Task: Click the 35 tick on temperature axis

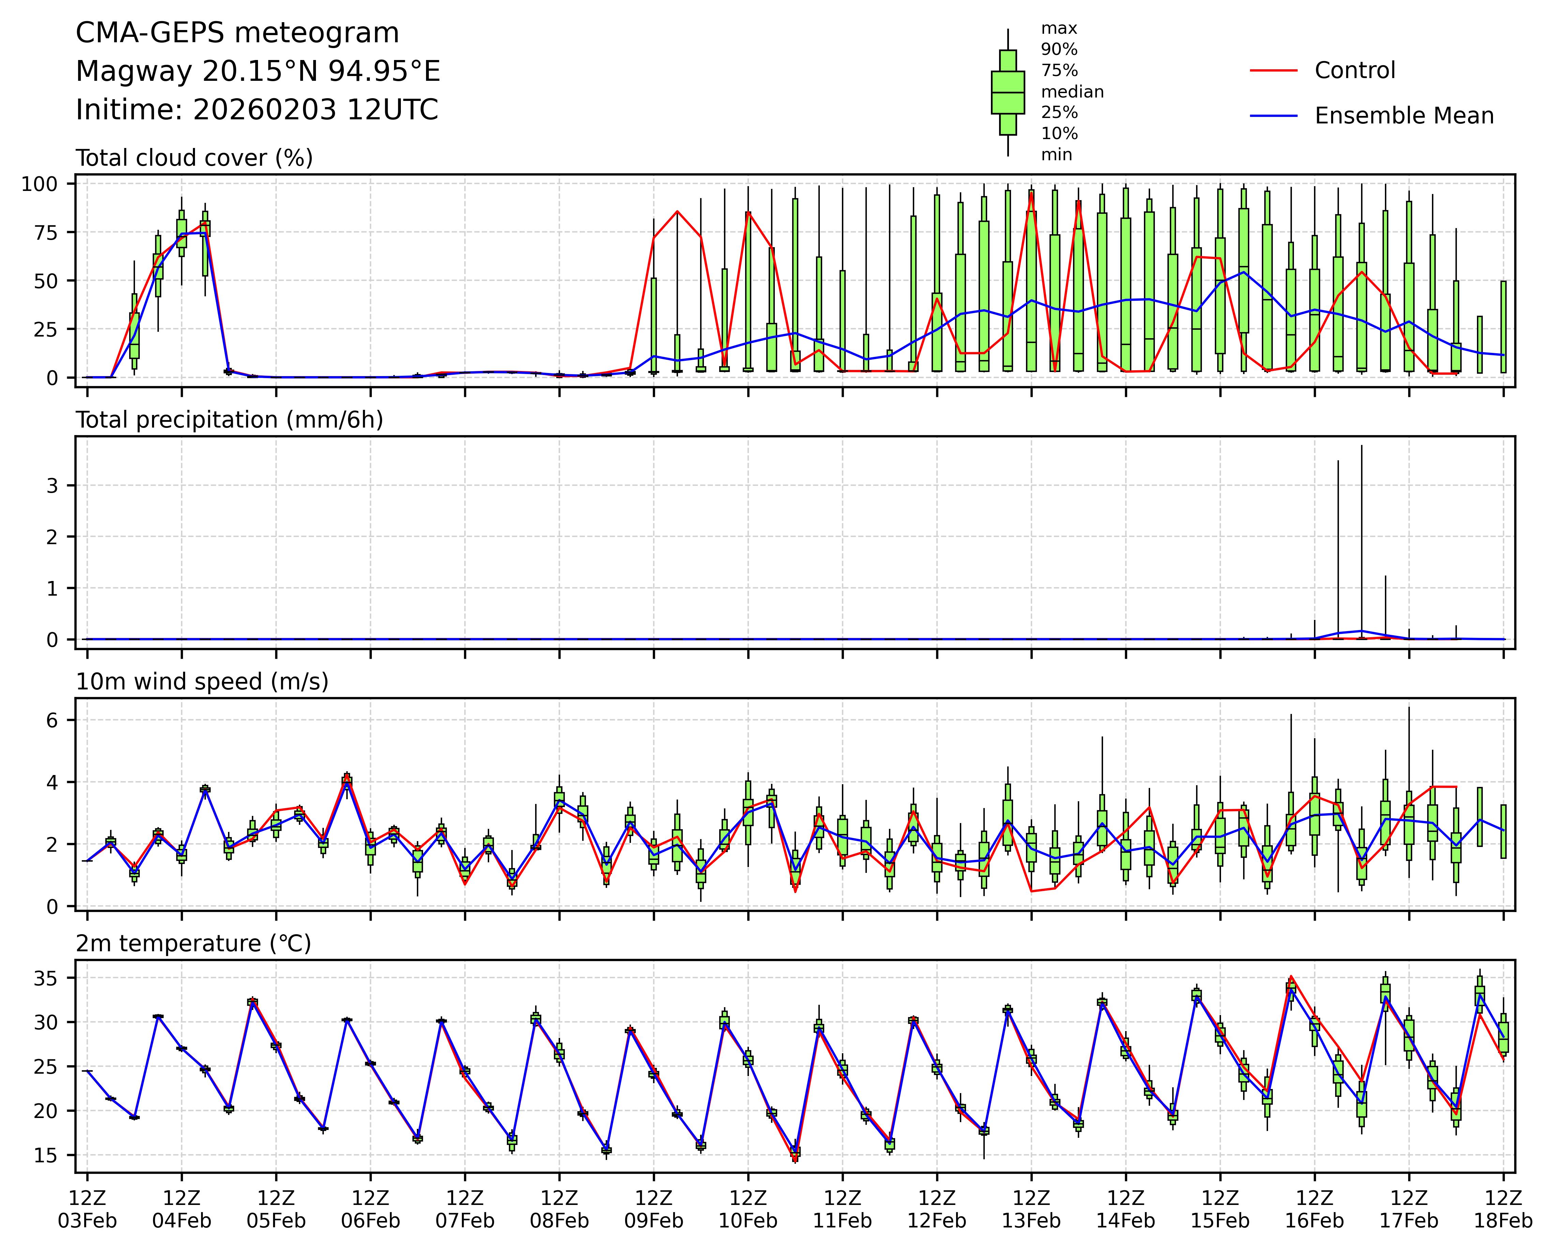Action: tap(45, 979)
